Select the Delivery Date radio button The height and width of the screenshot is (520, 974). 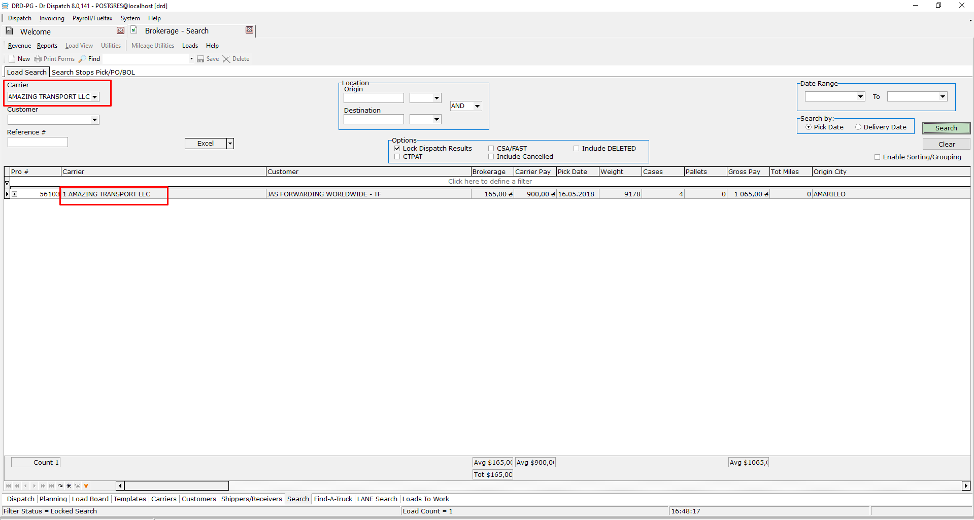click(858, 127)
